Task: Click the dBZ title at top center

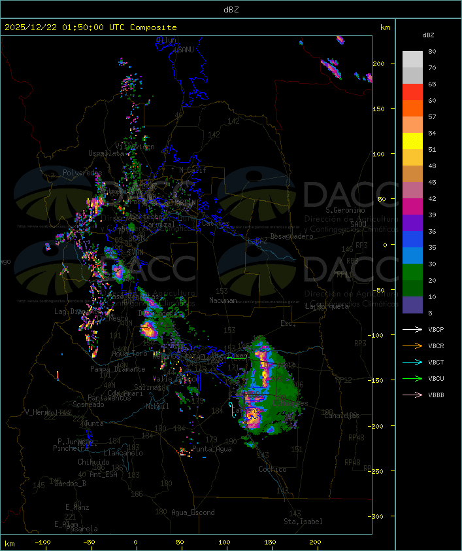Action: (231, 10)
